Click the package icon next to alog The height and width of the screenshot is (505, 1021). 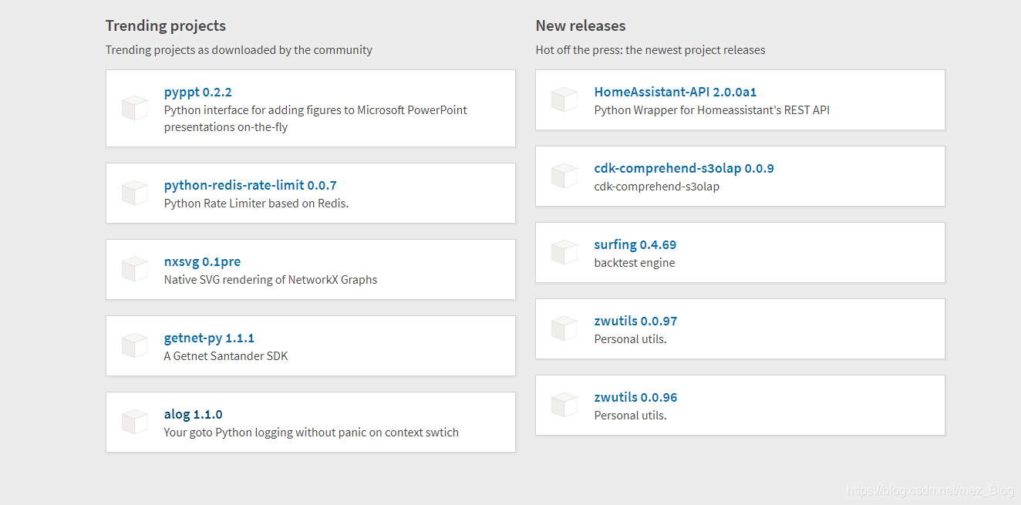pyautogui.click(x=135, y=422)
